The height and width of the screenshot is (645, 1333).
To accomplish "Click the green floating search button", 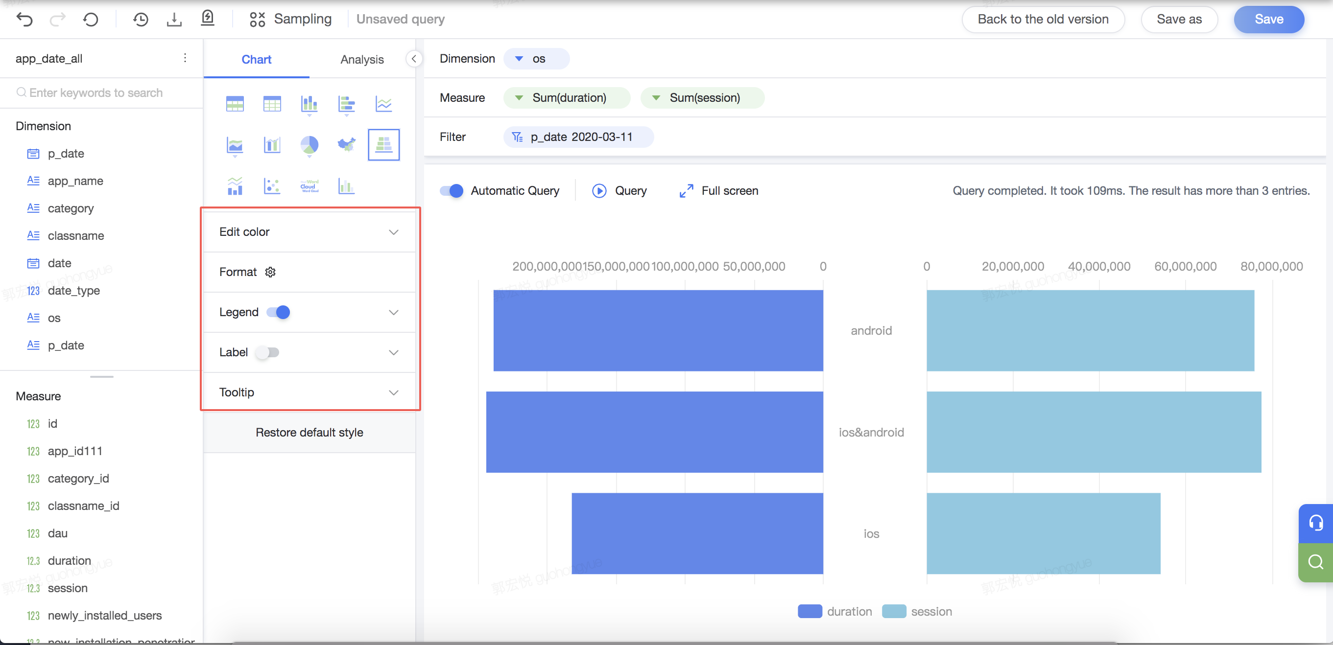I will click(x=1315, y=562).
